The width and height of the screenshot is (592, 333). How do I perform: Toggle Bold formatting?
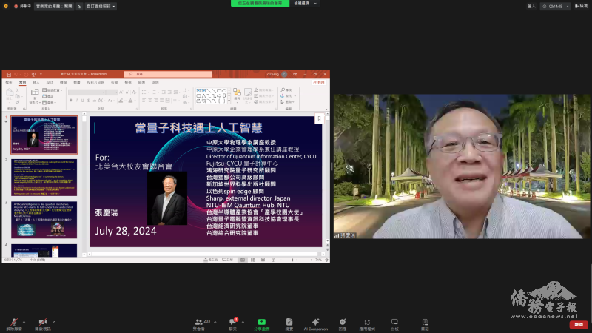click(71, 101)
